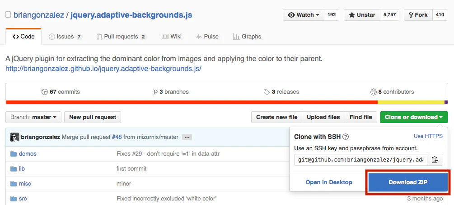The width and height of the screenshot is (454, 205).
Task: Open the lib folder icon
Action: [x=13, y=169]
